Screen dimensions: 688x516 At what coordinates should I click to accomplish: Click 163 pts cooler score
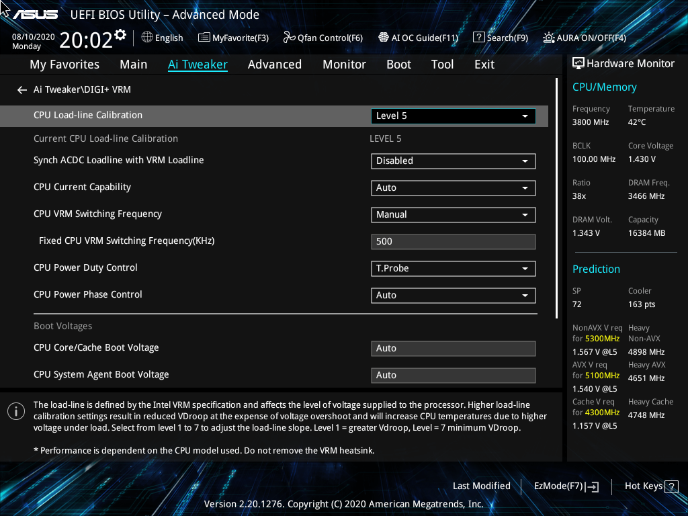click(642, 304)
